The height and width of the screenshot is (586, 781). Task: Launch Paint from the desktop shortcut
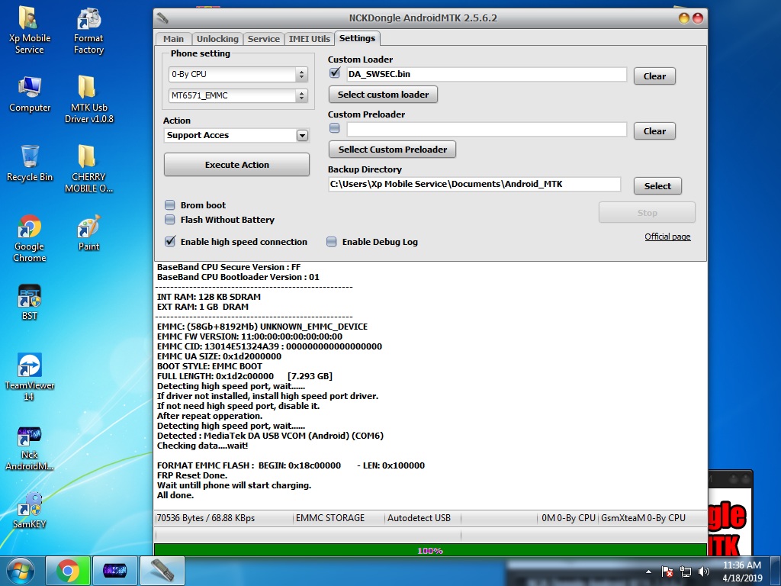coord(88,232)
